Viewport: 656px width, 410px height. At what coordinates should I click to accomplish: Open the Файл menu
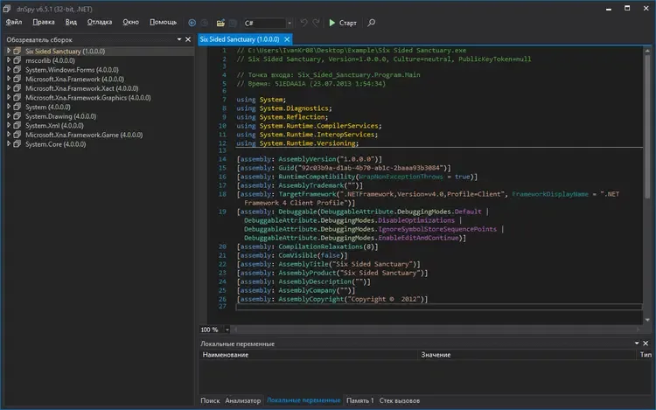click(x=14, y=22)
